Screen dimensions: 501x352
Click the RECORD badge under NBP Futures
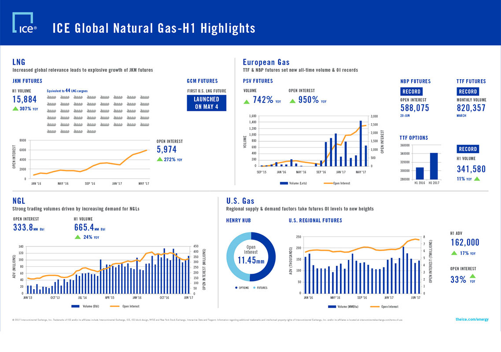click(x=412, y=92)
